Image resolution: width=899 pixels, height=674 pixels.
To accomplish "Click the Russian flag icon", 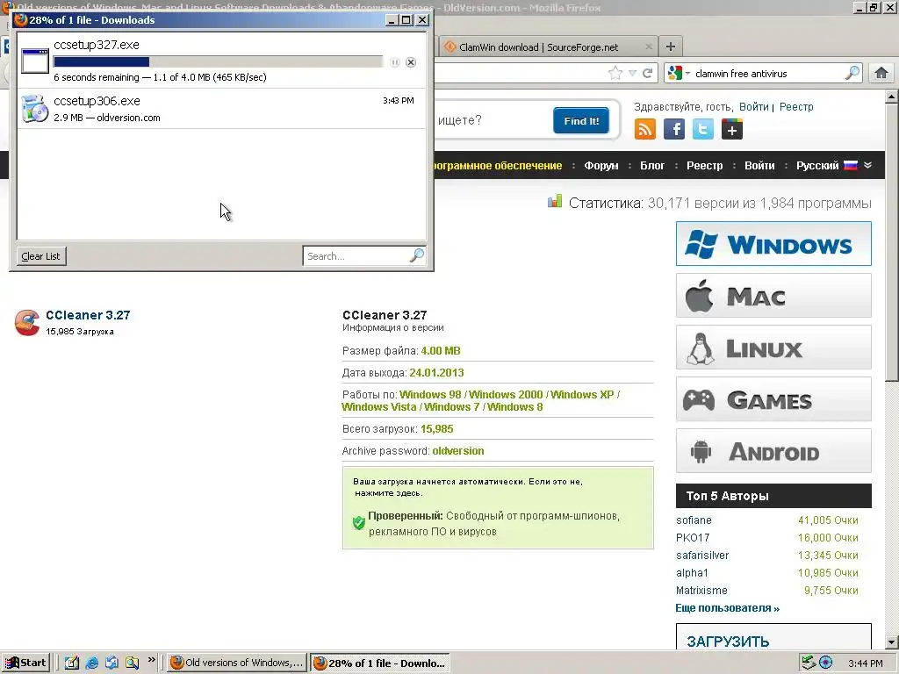I will pyautogui.click(x=851, y=165).
